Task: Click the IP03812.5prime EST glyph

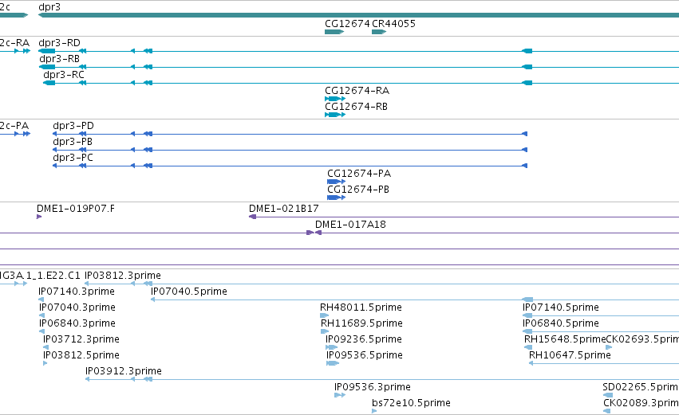Action: tap(45, 363)
